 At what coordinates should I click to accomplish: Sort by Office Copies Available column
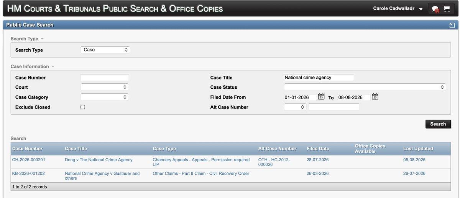pyautogui.click(x=370, y=149)
